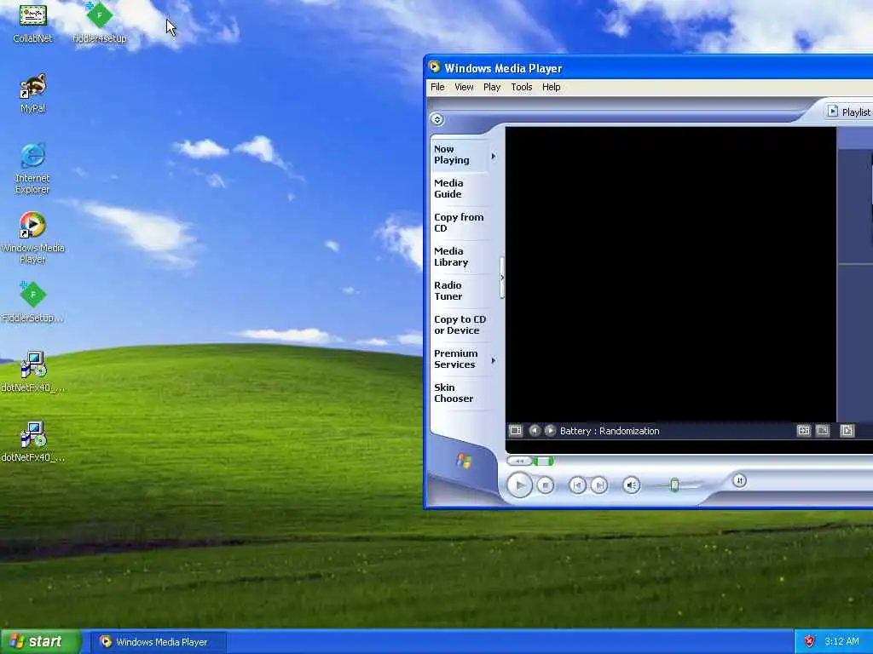The image size is (873, 654).
Task: Select the Windows Media Player desktop shortcut
Action: click(33, 238)
